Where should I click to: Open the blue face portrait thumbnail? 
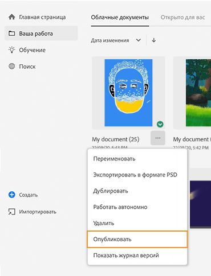click(128, 93)
